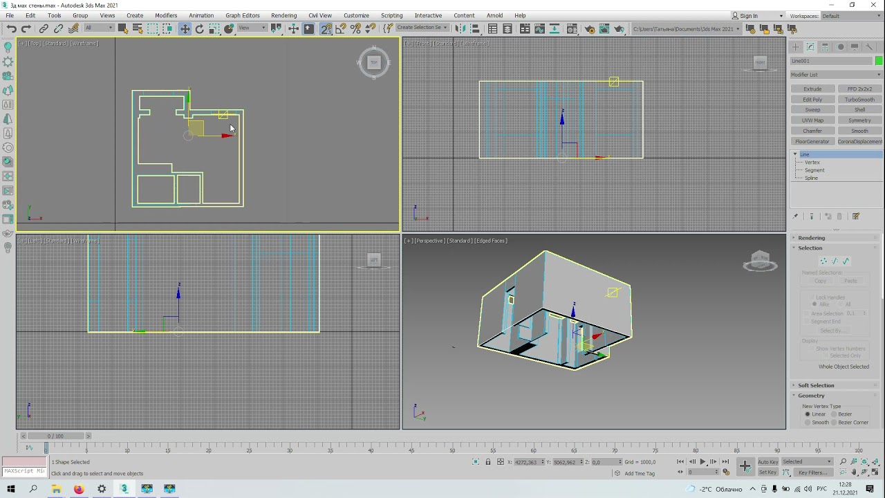Toggle Angle Snap in main toolbar
The width and height of the screenshot is (885, 498).
coord(341,28)
